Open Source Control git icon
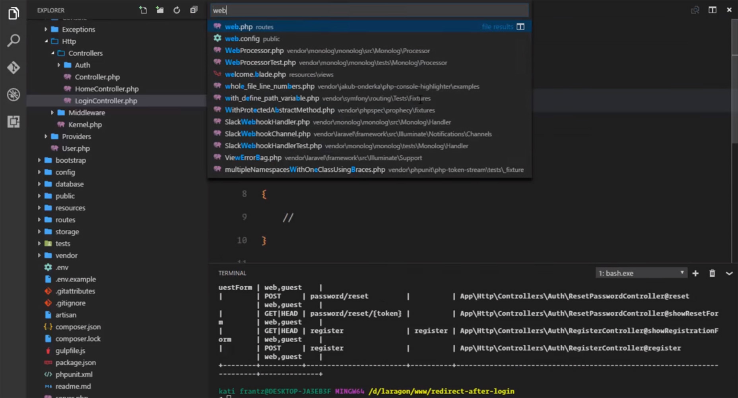 pyautogui.click(x=14, y=68)
